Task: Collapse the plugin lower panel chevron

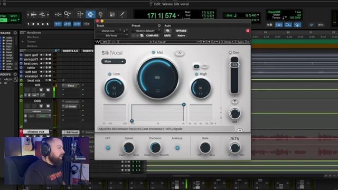Action: [x=239, y=130]
